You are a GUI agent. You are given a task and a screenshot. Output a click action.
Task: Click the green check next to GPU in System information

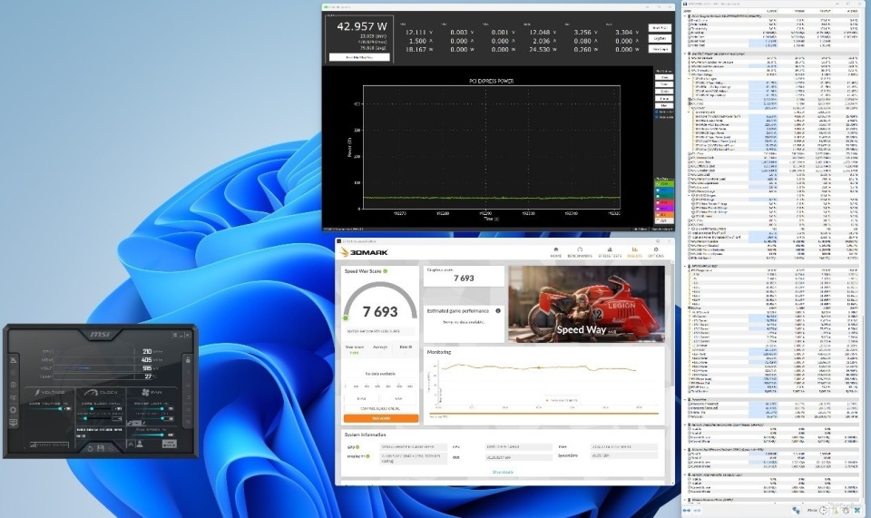(357, 447)
